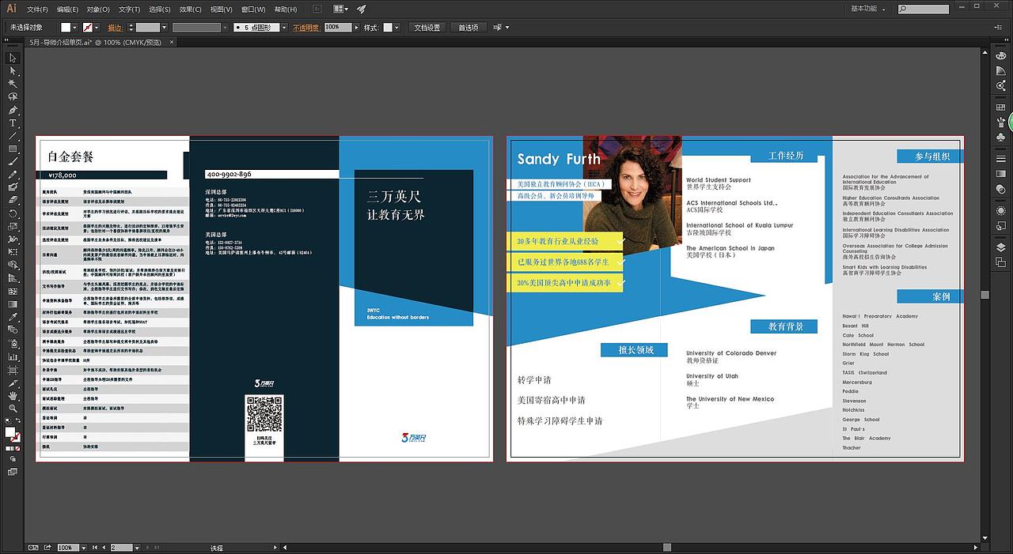Image resolution: width=1013 pixels, height=554 pixels.
Task: Select the Symbol Sprayer tool
Action: point(13,344)
